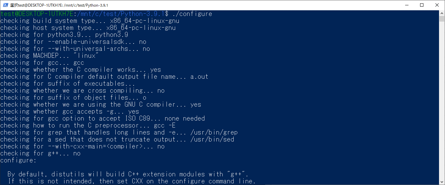The height and width of the screenshot is (185, 445).
Task: Click the 'configure:' warning line
Action: tap(18, 160)
